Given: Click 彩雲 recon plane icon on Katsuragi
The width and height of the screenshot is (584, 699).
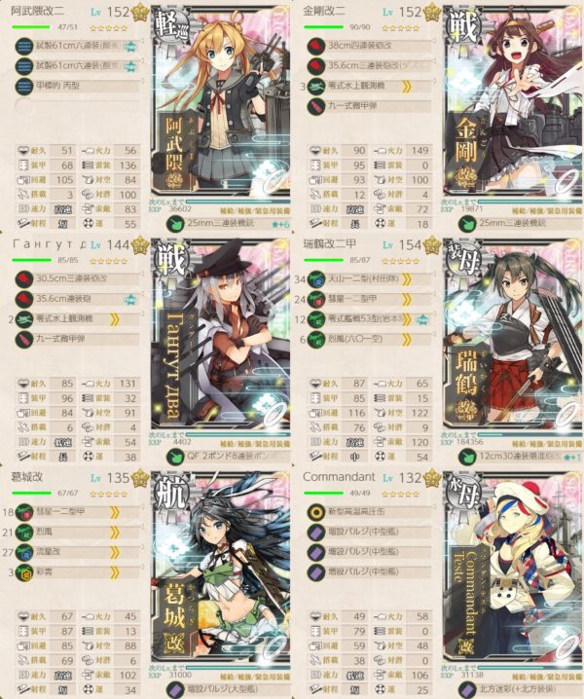Looking at the screenshot, I should [23, 572].
